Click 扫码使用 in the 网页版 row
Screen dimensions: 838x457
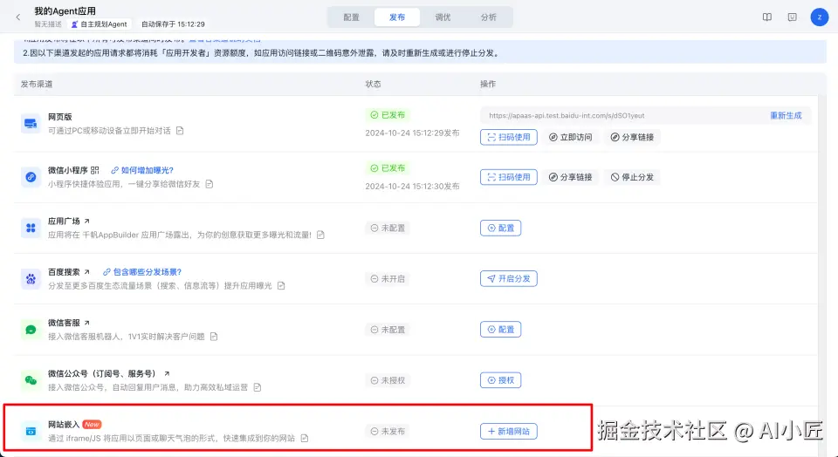pyautogui.click(x=509, y=137)
